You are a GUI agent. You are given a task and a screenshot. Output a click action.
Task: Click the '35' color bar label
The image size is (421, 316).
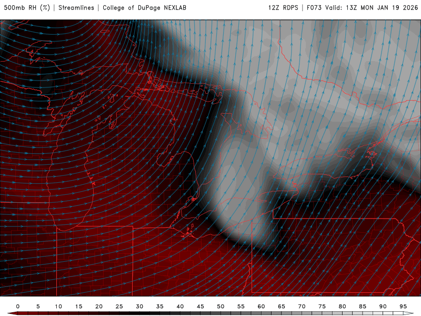(160, 307)
